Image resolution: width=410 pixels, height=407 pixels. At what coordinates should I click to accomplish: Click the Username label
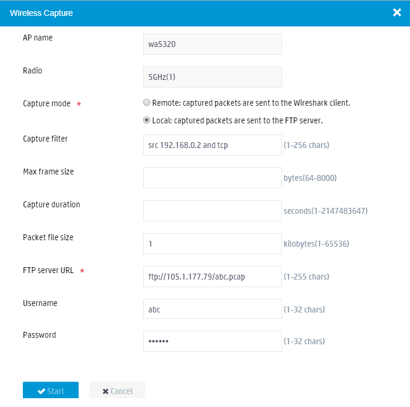point(40,303)
